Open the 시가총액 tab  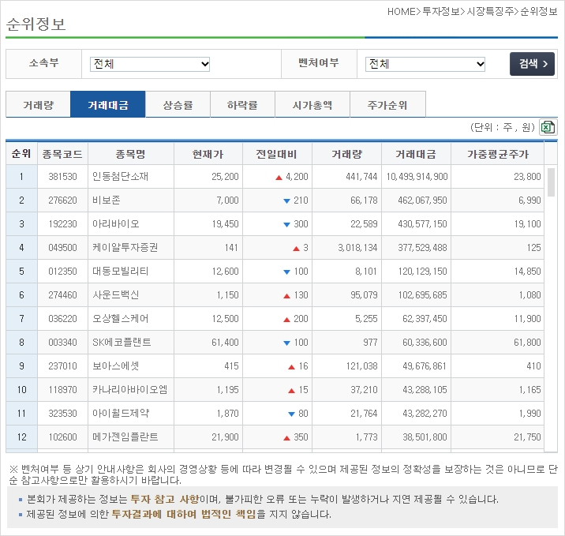pos(312,104)
